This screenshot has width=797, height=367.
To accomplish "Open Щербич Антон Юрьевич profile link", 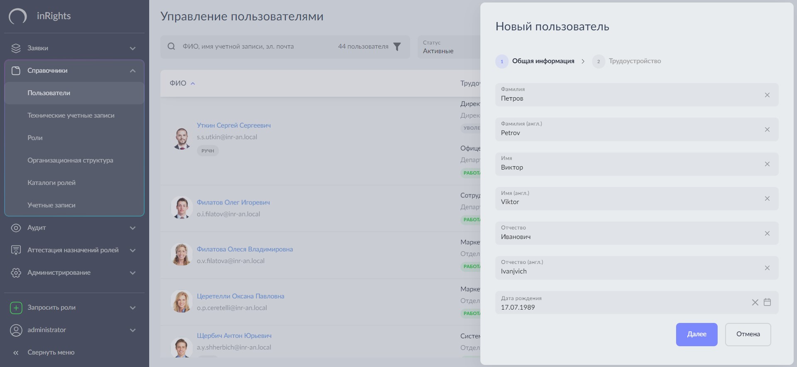I will 234,336.
